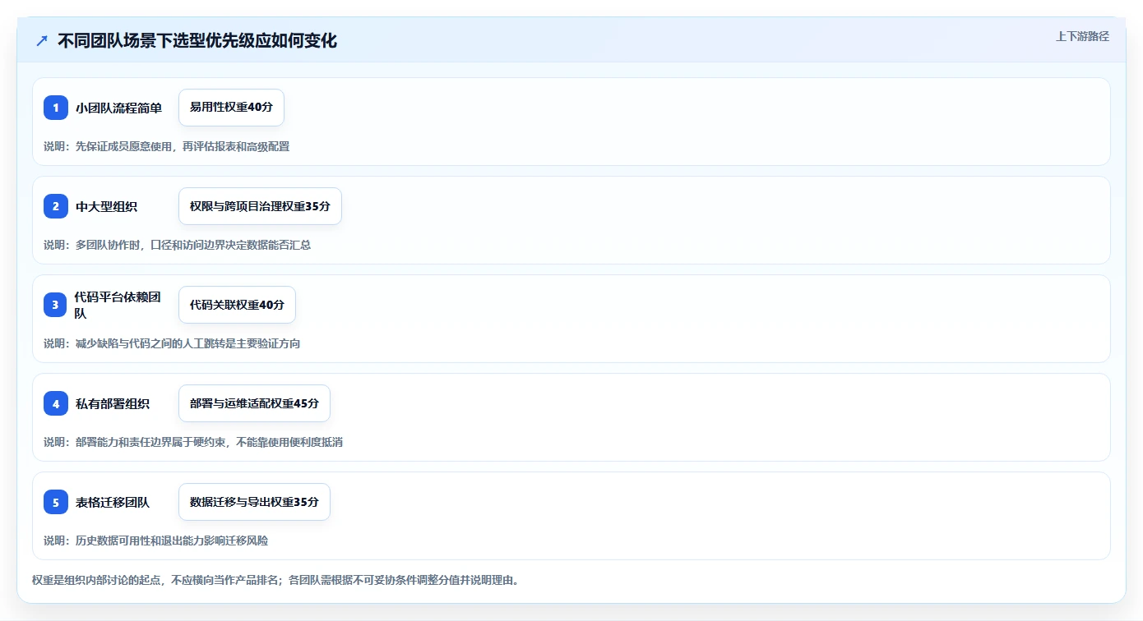Select step number 3 badge
Image resolution: width=1143 pixels, height=621 pixels.
pyautogui.click(x=56, y=305)
